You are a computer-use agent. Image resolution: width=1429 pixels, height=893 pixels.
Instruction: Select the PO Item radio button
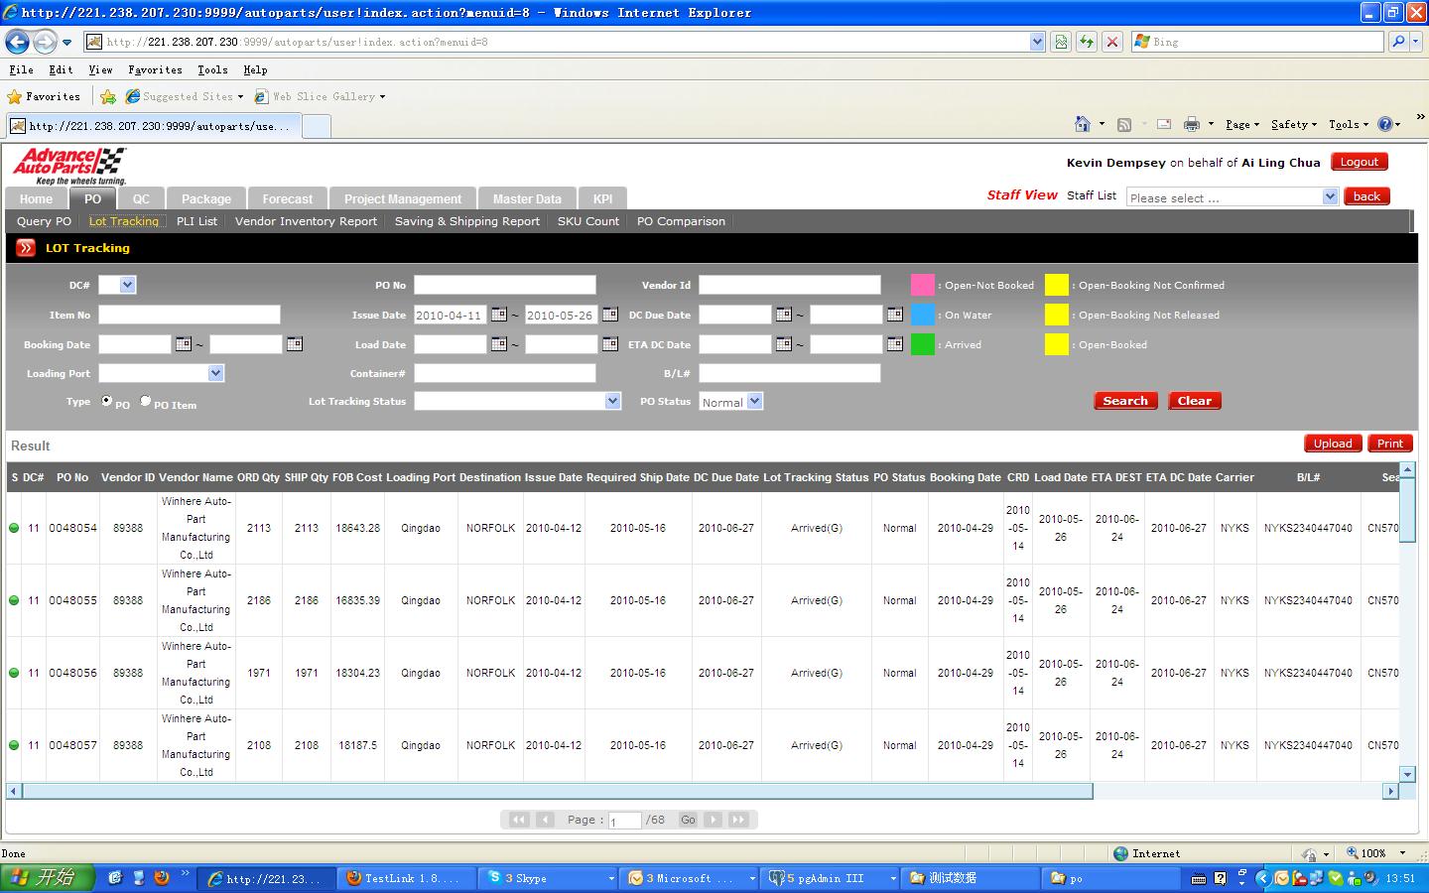point(146,401)
